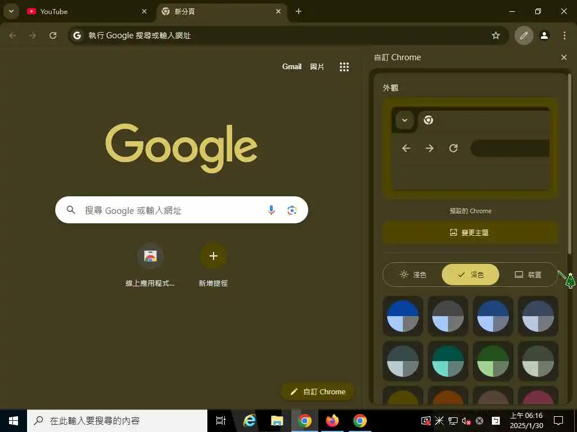The width and height of the screenshot is (577, 432).
Task: Choose the medium blue color swatch in the first row
Action: (492, 316)
